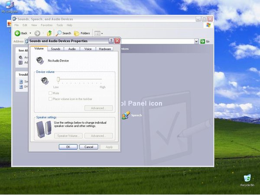Toggle the Mute checkbox

click(x=50, y=93)
